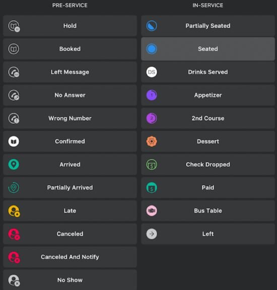The height and width of the screenshot is (290, 277).
Task: Select the highlighted Seated status
Action: 208,49
